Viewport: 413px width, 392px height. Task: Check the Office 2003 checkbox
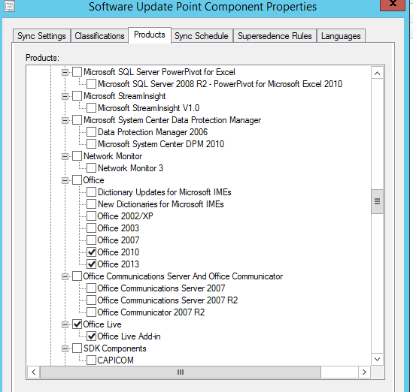click(x=91, y=228)
